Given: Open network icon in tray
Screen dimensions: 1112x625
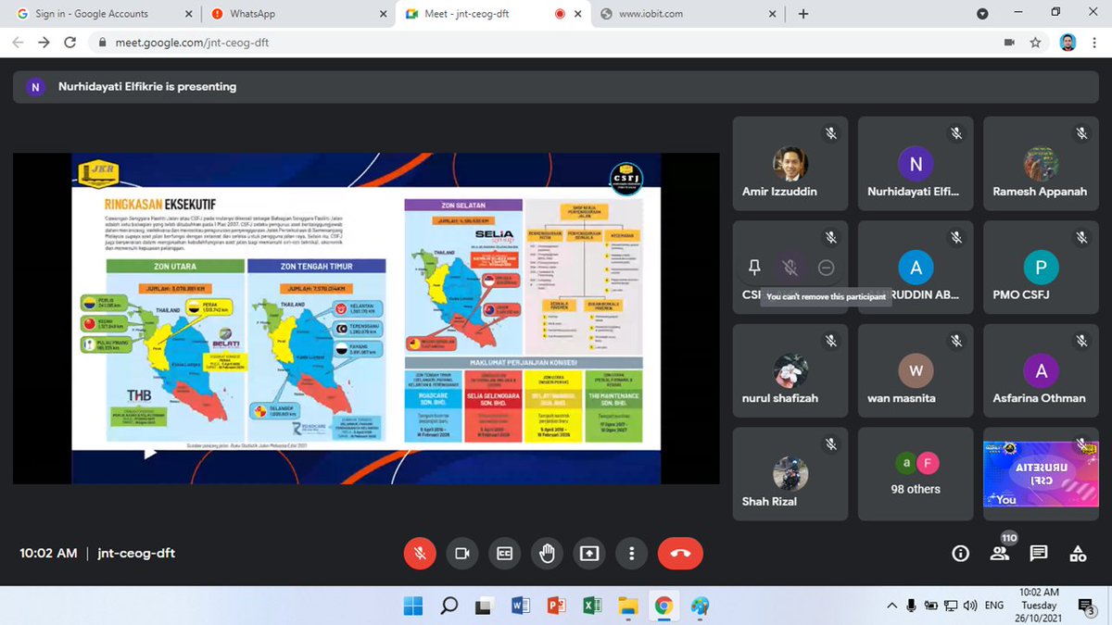Looking at the screenshot, I should 951,606.
